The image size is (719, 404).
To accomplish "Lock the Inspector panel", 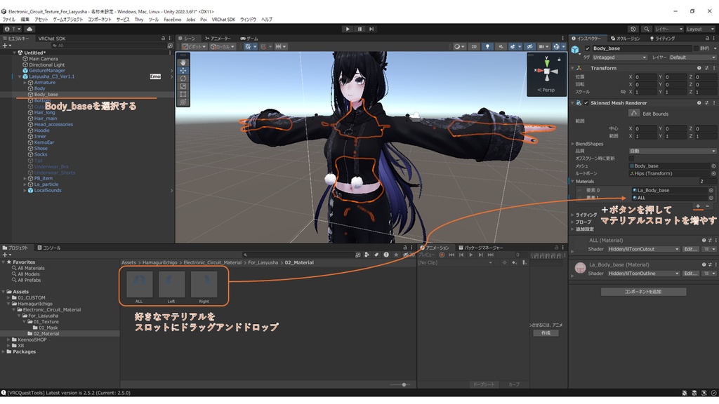I will [706, 39].
